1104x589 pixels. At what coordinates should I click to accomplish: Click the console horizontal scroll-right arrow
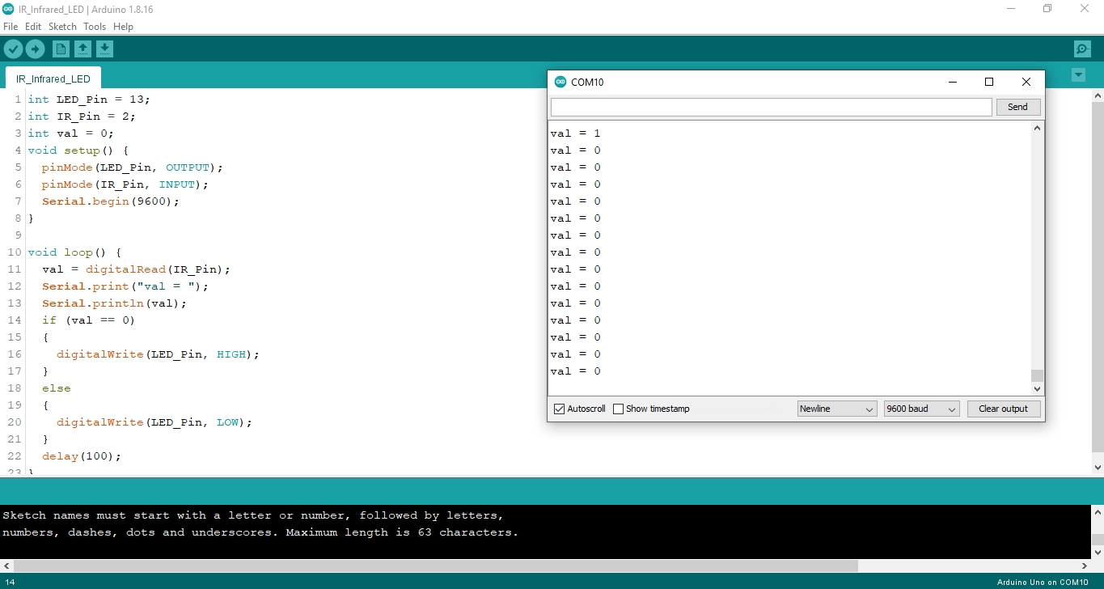pyautogui.click(x=1085, y=566)
